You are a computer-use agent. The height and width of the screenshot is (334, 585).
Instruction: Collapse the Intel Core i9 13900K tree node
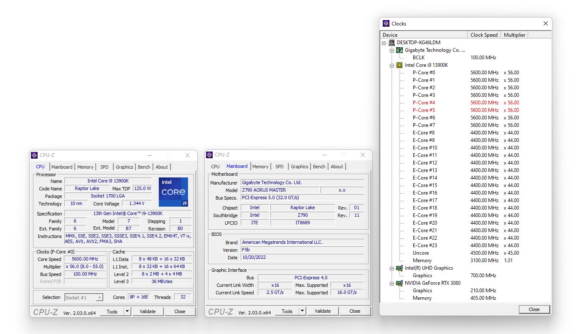[392, 65]
